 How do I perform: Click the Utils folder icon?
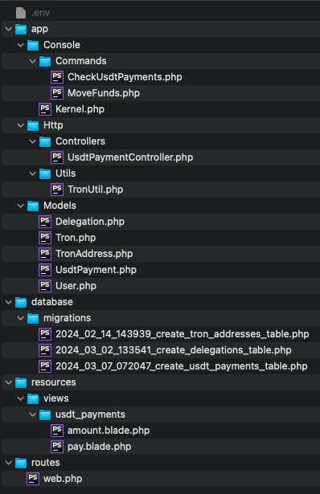coord(45,174)
